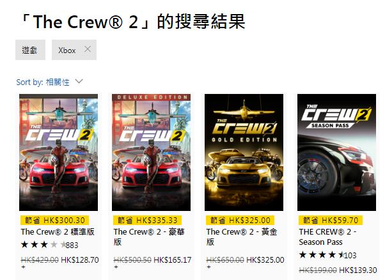Click the 遊戲 filter chip
Screen dimensions: 385x280
(30, 50)
